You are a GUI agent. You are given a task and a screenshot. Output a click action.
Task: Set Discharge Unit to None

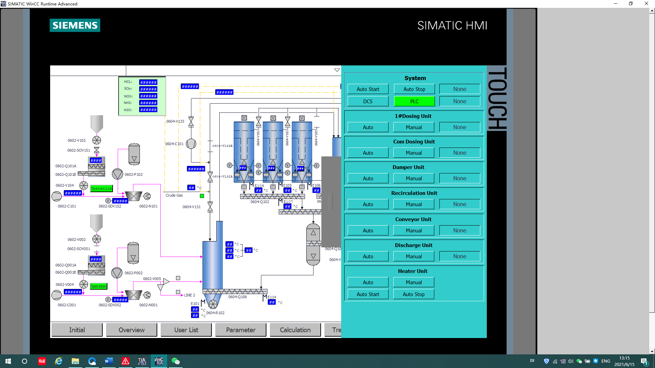[x=460, y=256]
